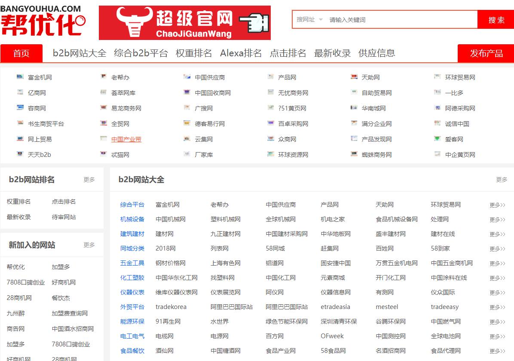This screenshot has height=361, width=514.
Task: Select the 外贸平台 category
Action: coord(132,307)
